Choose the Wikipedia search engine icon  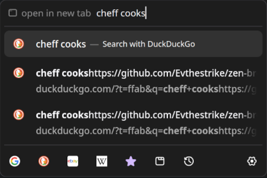pos(102,161)
